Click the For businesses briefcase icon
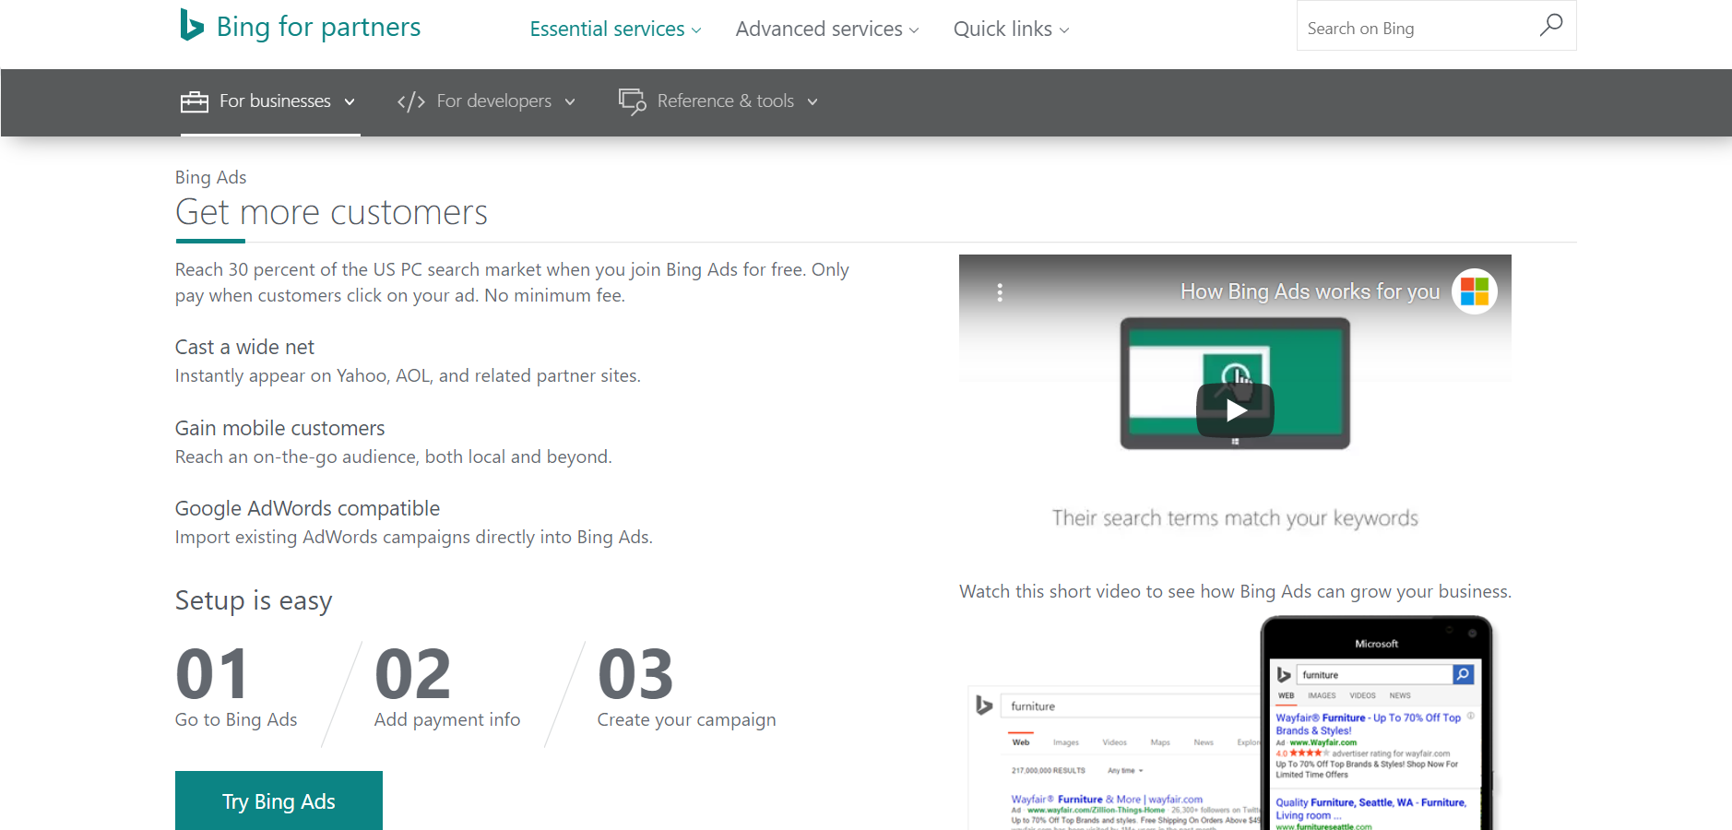This screenshot has height=830, width=1732. (x=195, y=101)
